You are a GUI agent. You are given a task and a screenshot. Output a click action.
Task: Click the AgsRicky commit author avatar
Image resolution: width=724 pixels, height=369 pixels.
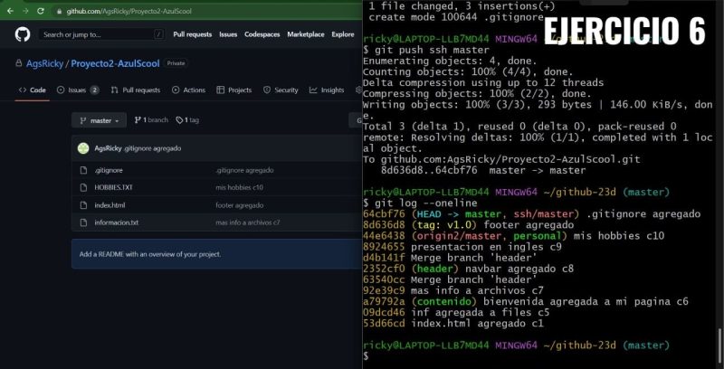coord(83,148)
